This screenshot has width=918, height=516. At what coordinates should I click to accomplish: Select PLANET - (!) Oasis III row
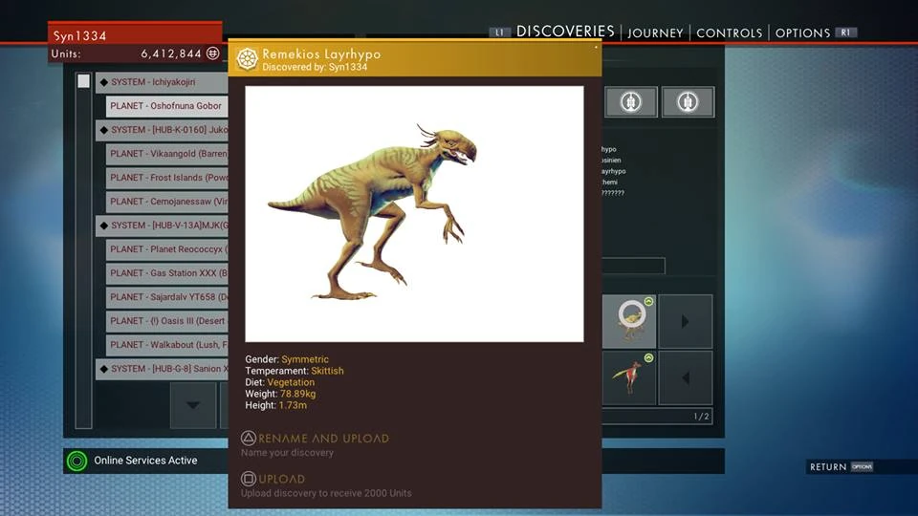pos(166,321)
